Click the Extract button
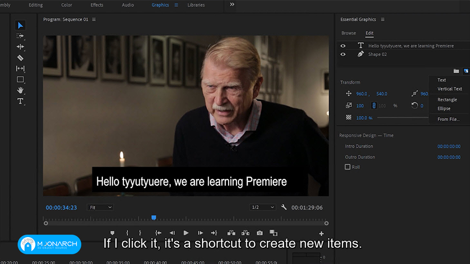The width and height of the screenshot is (470, 264). click(245, 233)
